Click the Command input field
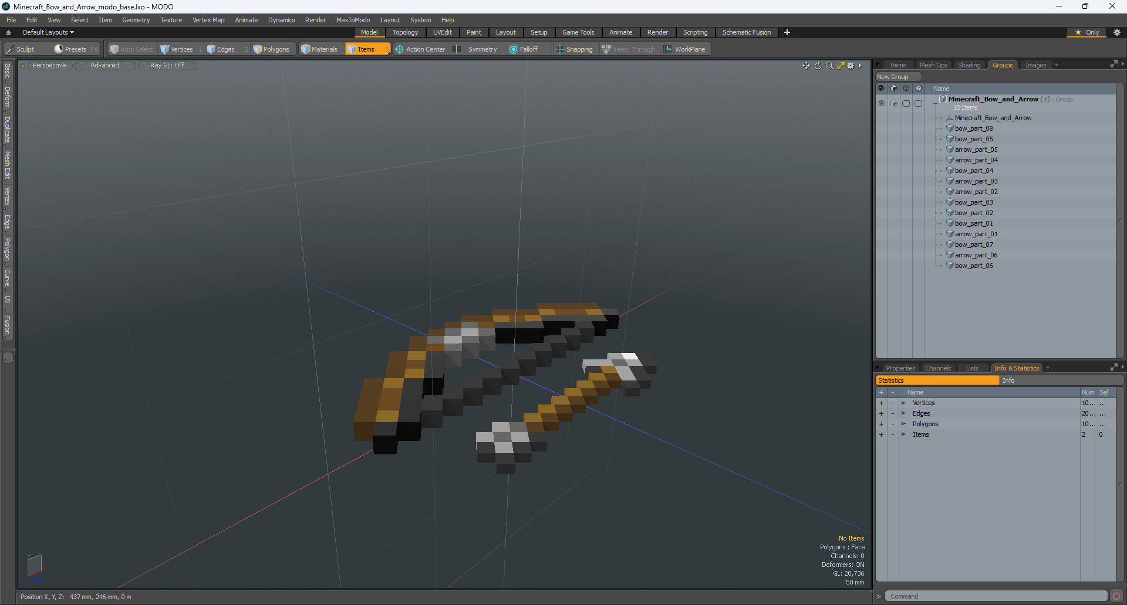This screenshot has height=605, width=1127. [x=996, y=596]
